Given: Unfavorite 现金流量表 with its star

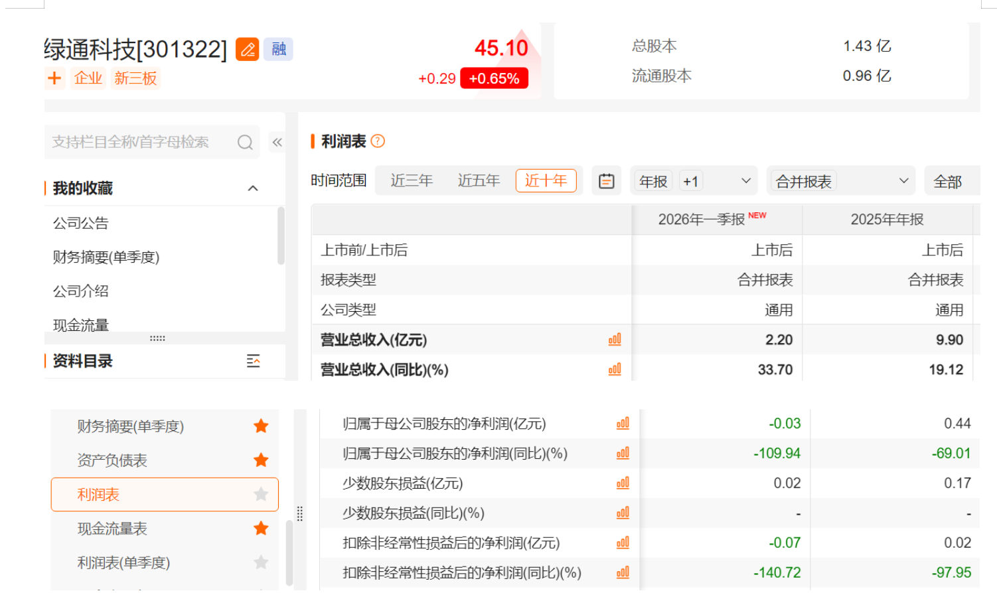Looking at the screenshot, I should click(261, 528).
